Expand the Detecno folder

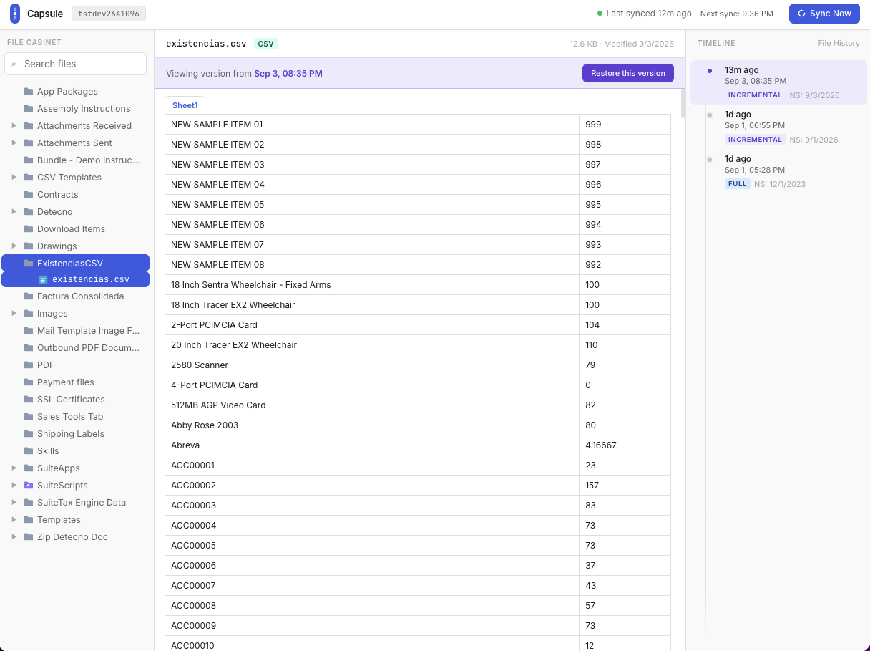[x=14, y=212]
